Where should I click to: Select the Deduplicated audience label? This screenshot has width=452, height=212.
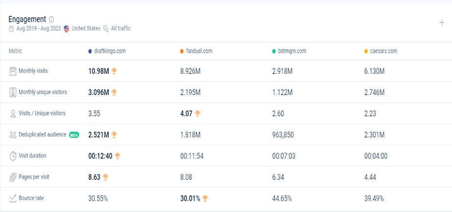tap(42, 135)
